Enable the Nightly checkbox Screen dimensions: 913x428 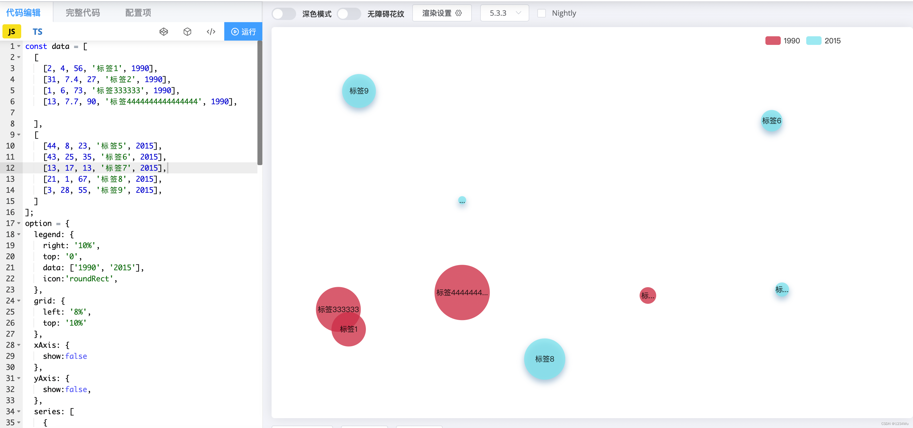point(541,13)
